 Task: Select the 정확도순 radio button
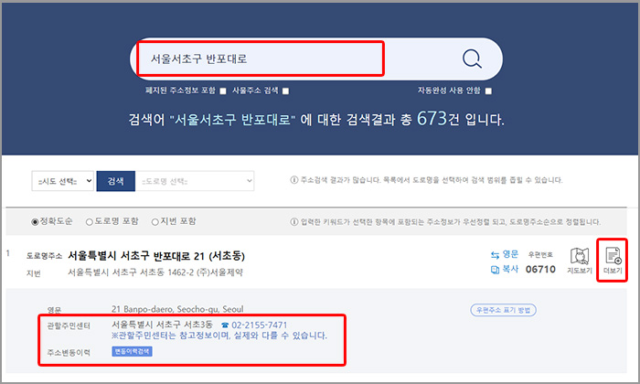tap(35, 222)
